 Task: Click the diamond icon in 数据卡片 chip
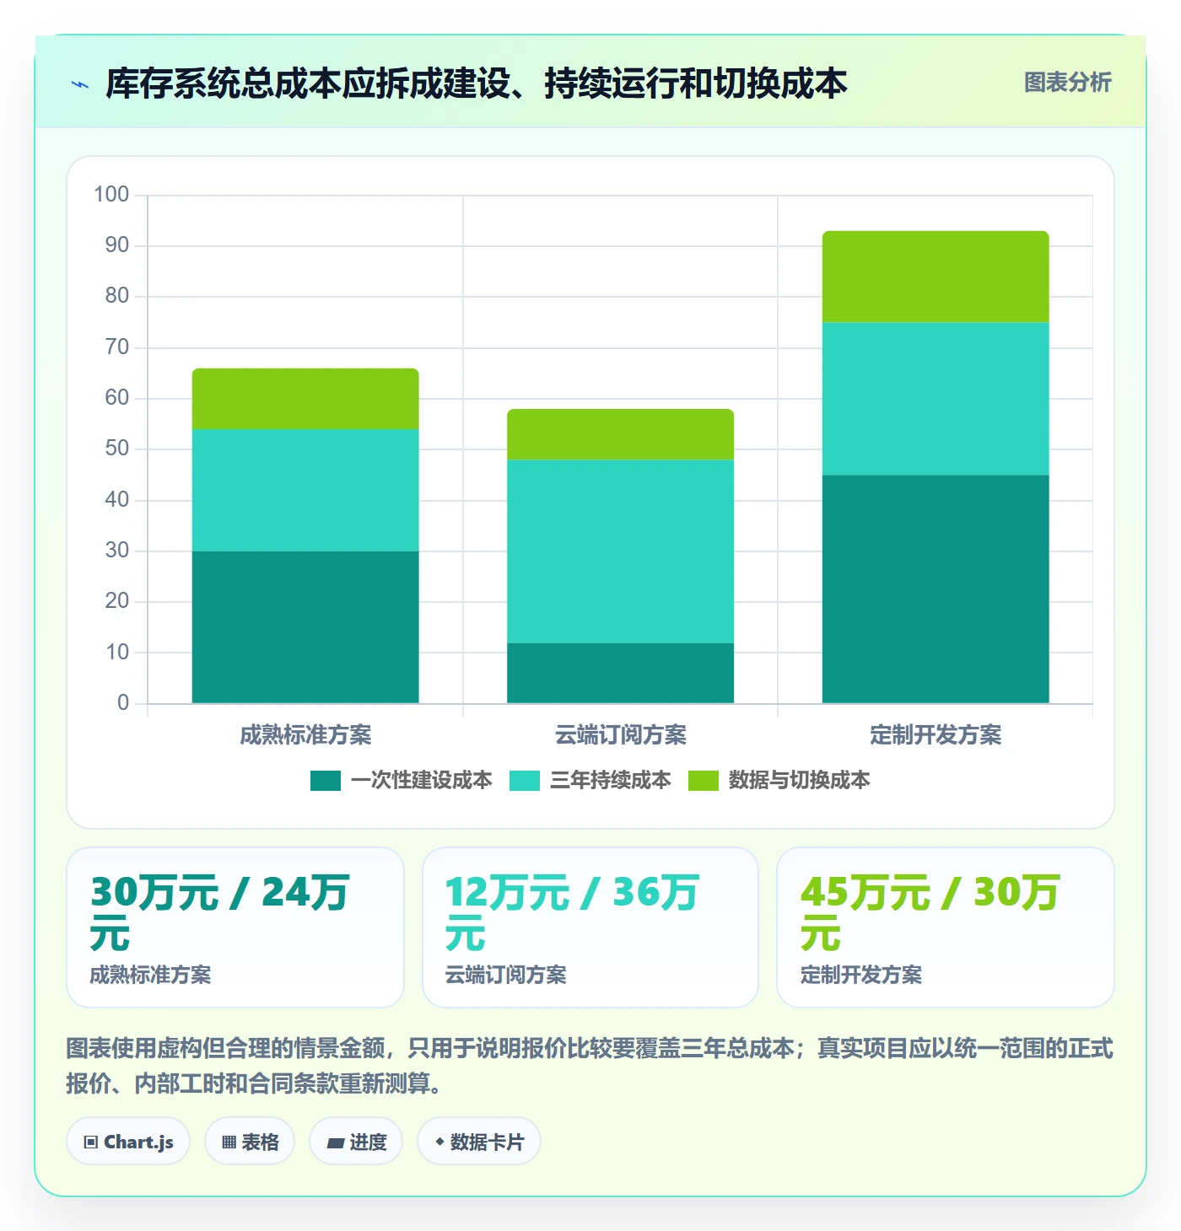click(x=440, y=1142)
